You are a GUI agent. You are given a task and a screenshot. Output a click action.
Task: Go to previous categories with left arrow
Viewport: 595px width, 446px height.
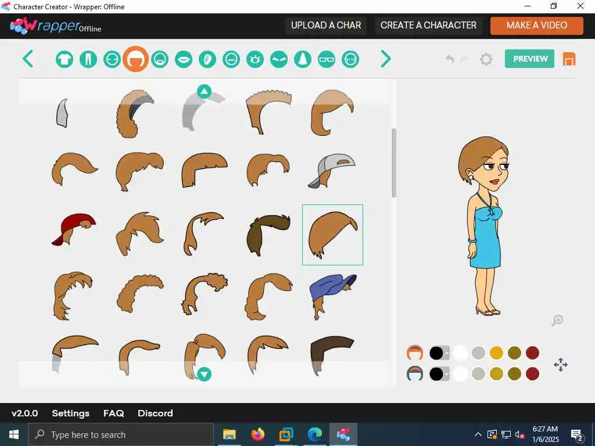click(x=28, y=59)
